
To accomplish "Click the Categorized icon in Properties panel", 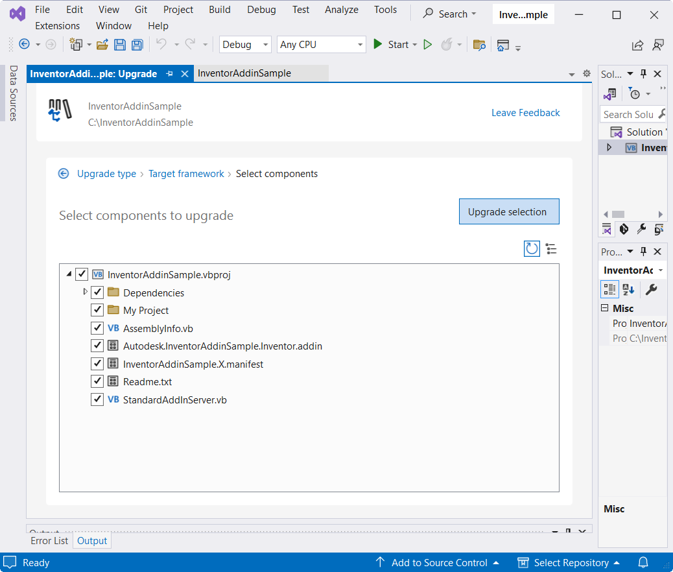I will point(609,289).
